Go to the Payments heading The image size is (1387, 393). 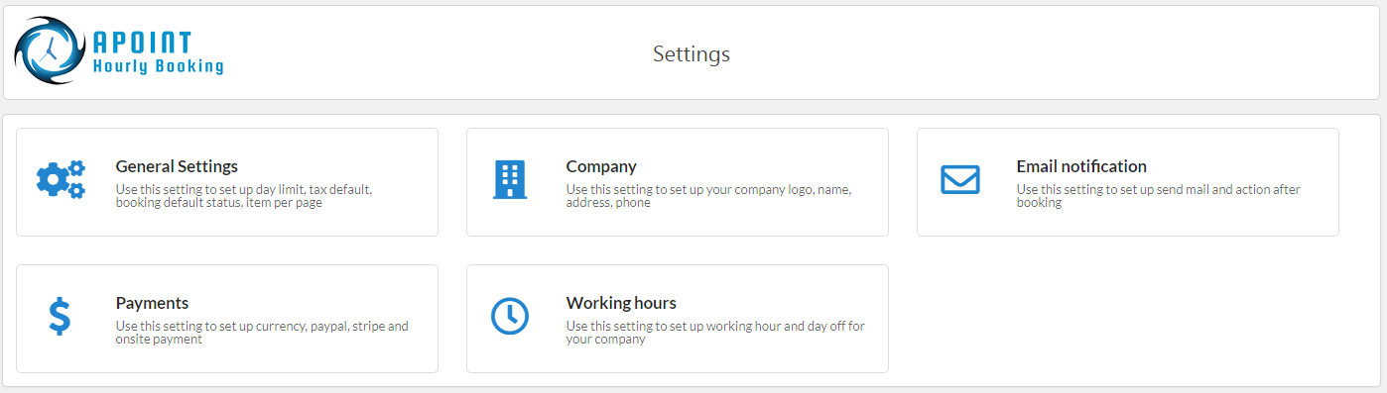tap(152, 303)
